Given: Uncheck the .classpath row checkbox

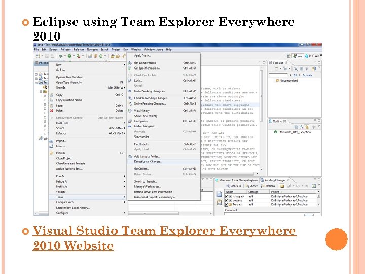Looking at the screenshot, I should click(x=227, y=196).
